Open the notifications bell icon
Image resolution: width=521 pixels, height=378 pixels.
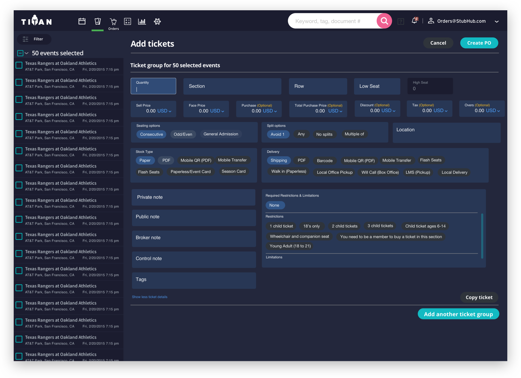414,20
